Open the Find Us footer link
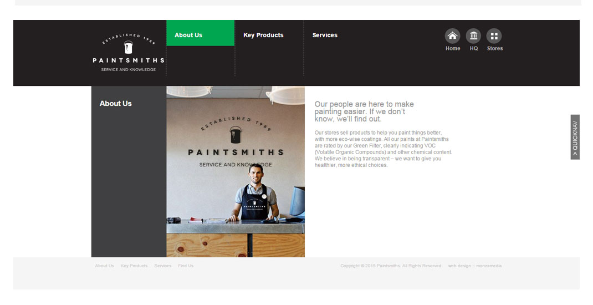This screenshot has width=593, height=305. (186, 266)
